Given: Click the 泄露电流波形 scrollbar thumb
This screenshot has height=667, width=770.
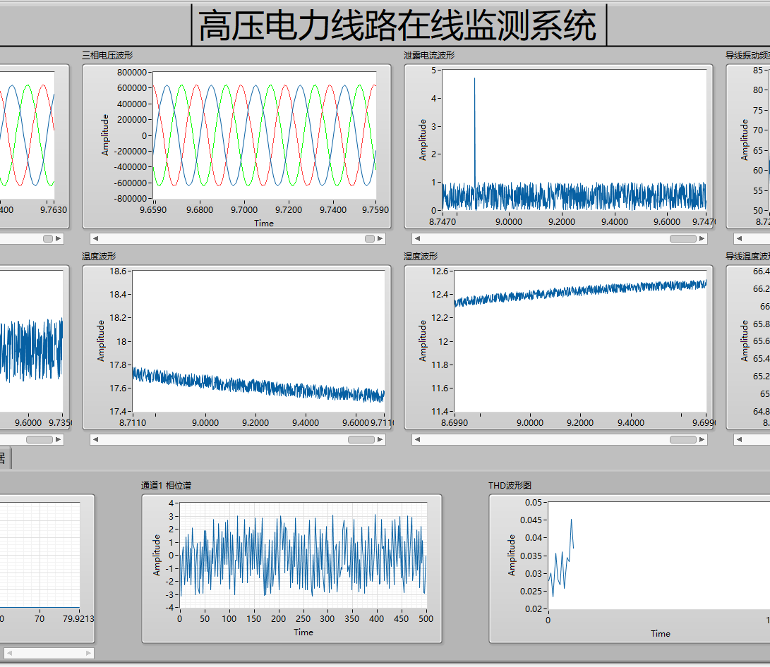Looking at the screenshot, I should pos(683,239).
